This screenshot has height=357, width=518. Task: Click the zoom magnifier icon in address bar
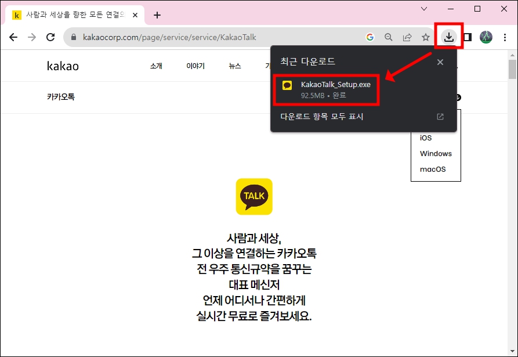pyautogui.click(x=389, y=37)
